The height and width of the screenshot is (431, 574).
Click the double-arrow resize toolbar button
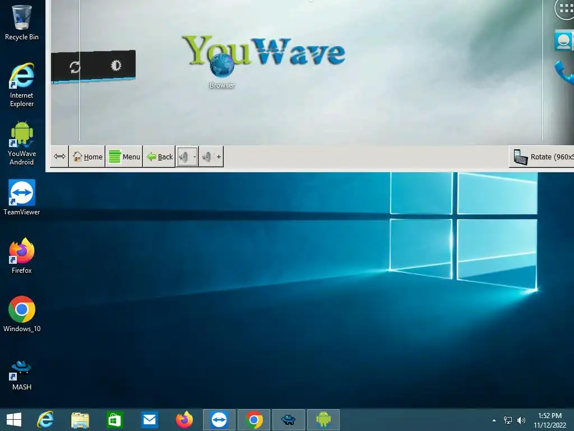coord(59,157)
